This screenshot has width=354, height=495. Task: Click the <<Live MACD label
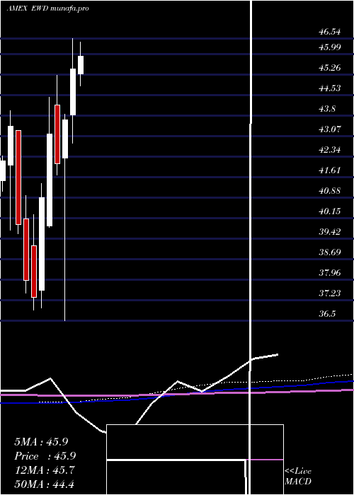point(298,477)
